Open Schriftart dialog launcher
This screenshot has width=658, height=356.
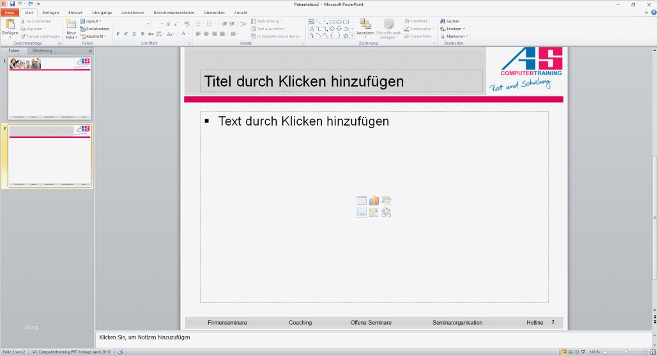click(189, 43)
